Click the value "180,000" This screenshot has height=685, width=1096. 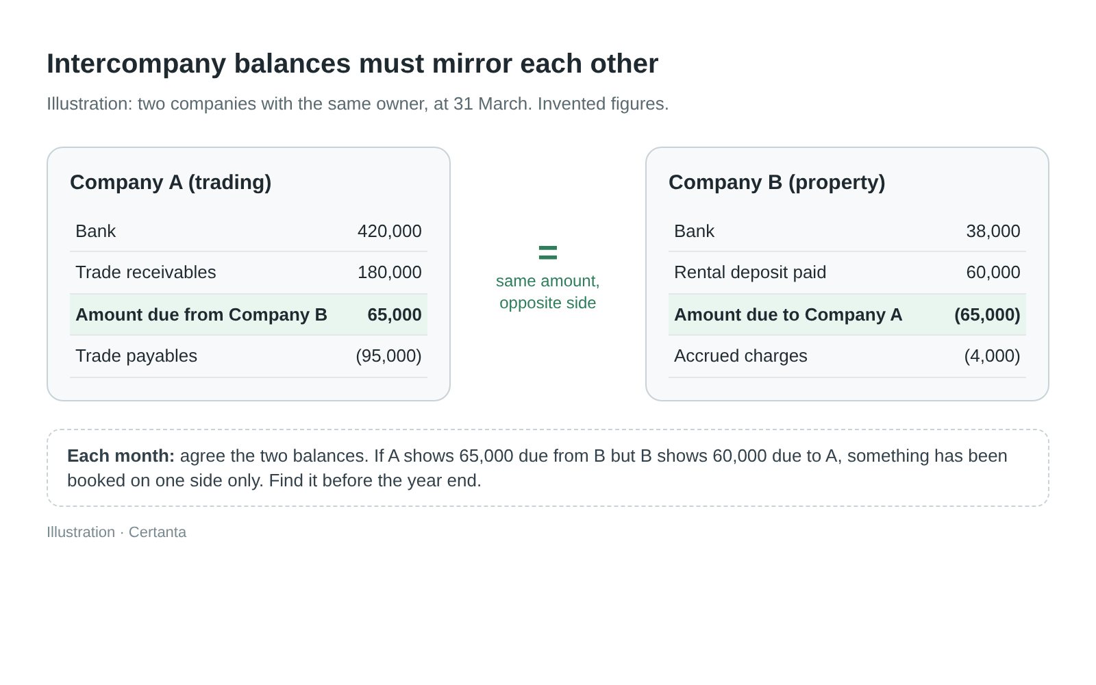coord(390,272)
